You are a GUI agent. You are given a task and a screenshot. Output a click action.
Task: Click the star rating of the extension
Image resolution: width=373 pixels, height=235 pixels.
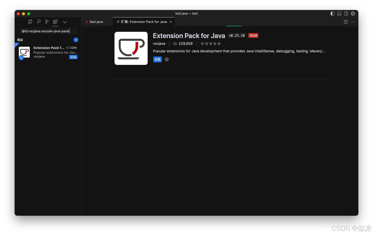coord(211,44)
